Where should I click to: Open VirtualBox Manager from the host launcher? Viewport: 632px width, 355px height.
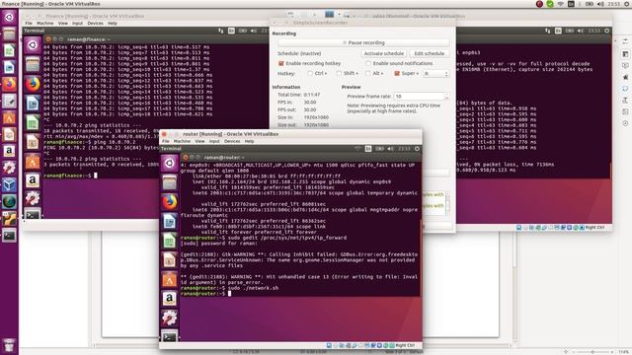(x=9, y=184)
